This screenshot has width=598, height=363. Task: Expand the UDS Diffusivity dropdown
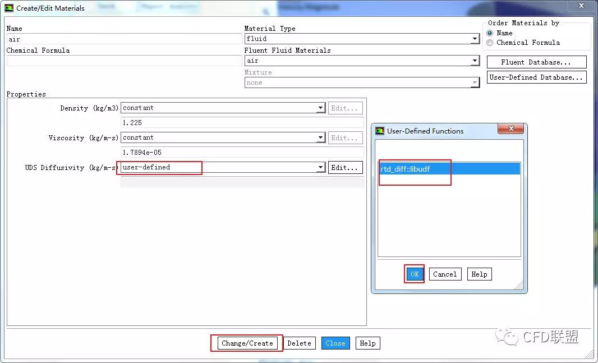[x=320, y=168]
